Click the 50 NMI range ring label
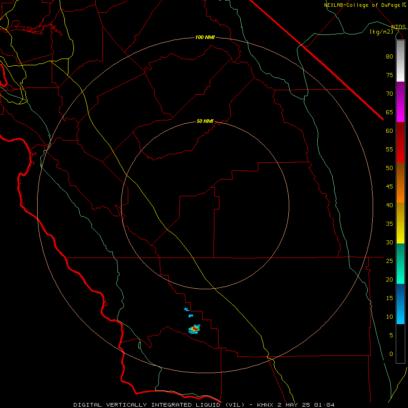 tap(205, 121)
